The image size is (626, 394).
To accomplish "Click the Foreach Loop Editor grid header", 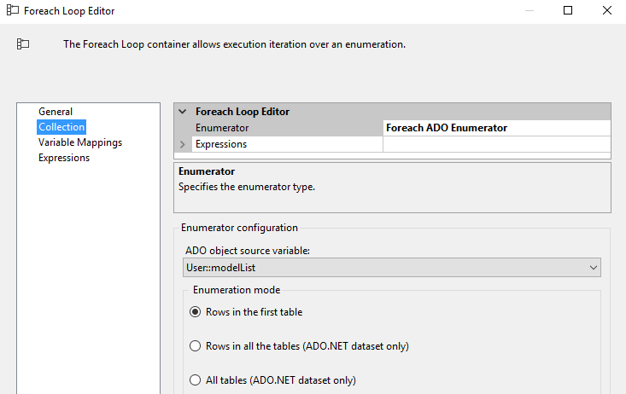I will [393, 112].
